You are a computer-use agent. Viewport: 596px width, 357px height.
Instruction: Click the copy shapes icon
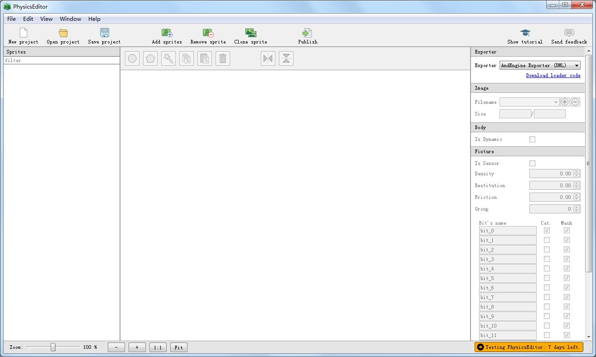click(187, 58)
